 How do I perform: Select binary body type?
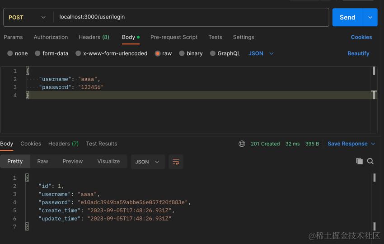point(191,53)
